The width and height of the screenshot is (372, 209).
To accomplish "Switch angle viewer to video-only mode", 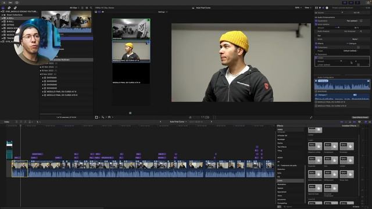I will tap(99, 12).
